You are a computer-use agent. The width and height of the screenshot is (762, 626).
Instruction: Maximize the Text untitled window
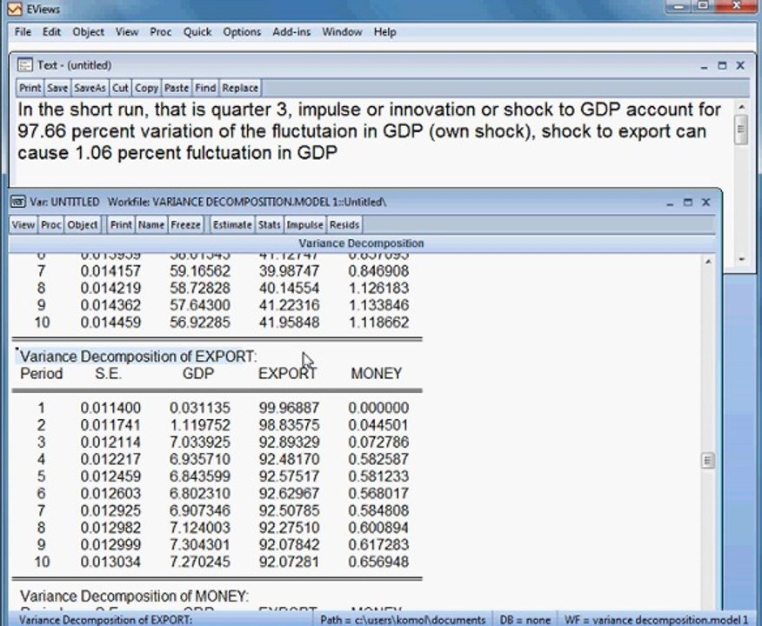[722, 65]
